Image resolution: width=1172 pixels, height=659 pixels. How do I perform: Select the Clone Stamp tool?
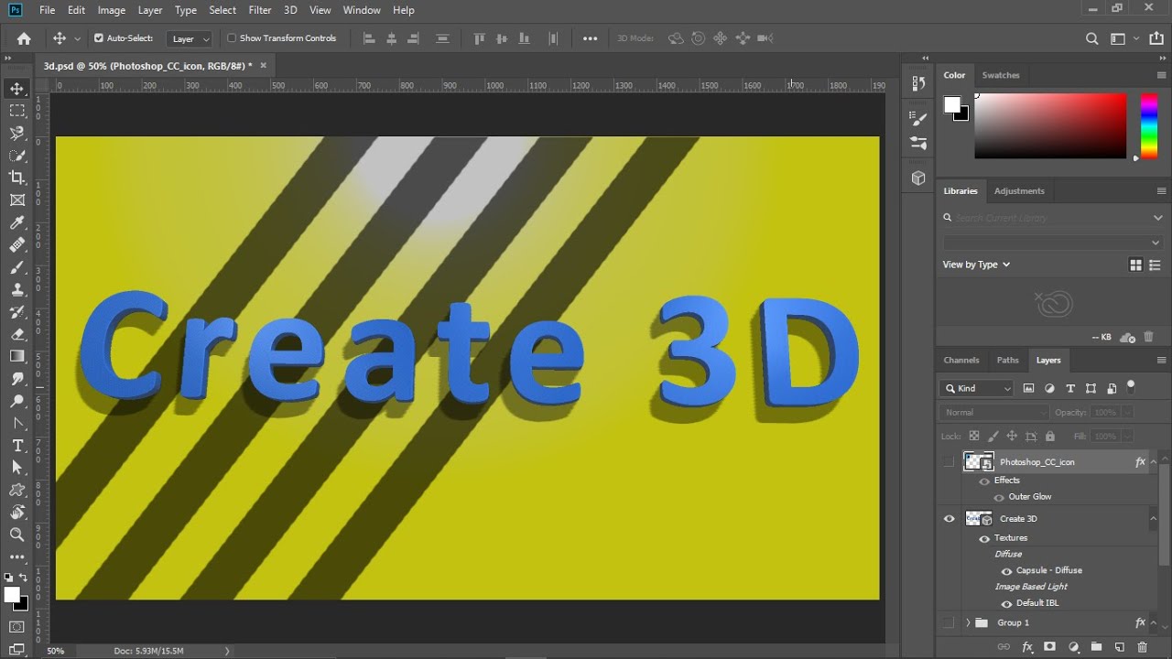pyautogui.click(x=16, y=289)
